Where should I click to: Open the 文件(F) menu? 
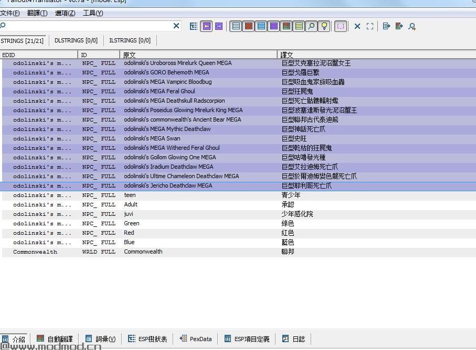pos(10,13)
